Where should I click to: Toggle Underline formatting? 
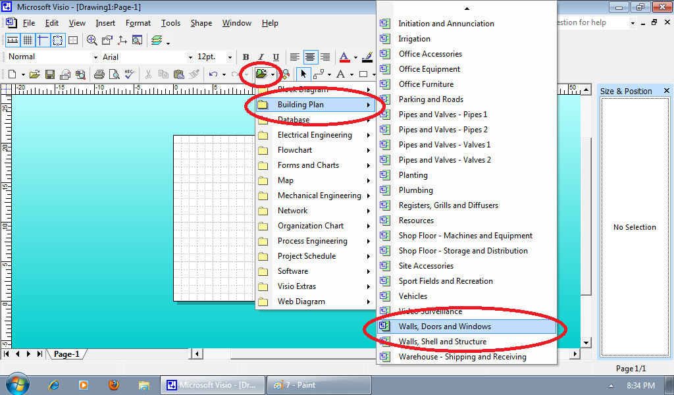(x=276, y=57)
